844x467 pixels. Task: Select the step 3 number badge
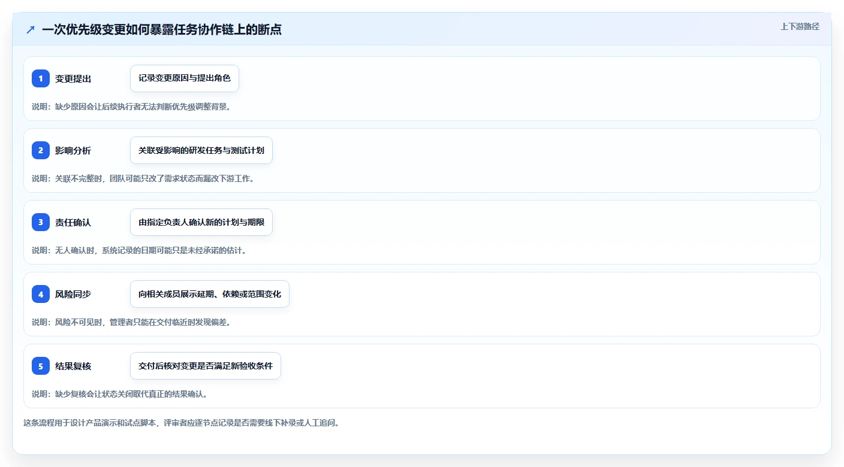coord(41,222)
